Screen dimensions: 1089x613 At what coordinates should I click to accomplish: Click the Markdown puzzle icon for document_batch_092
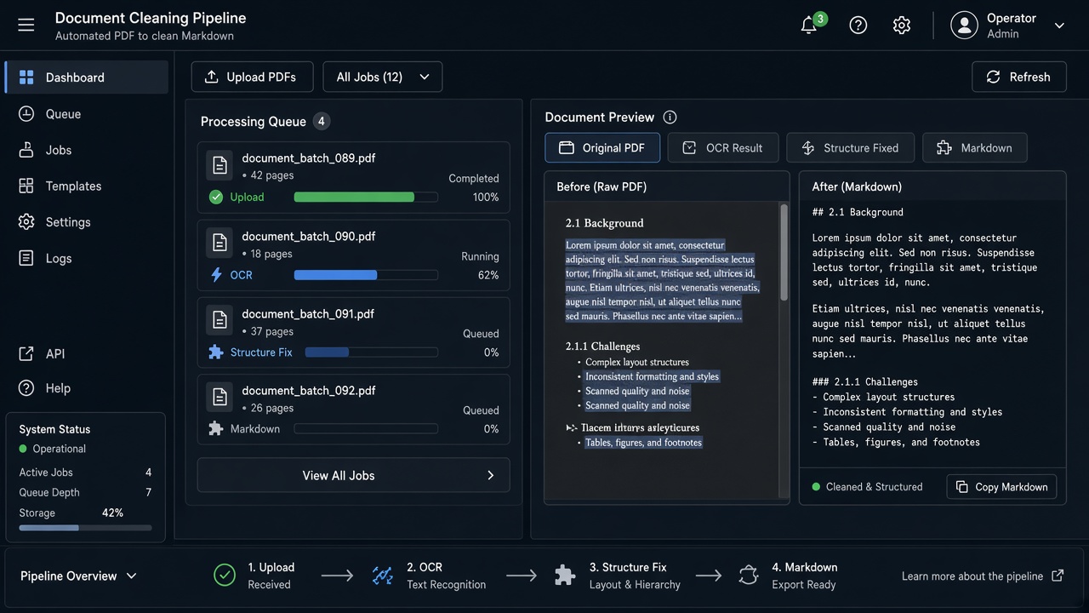click(x=216, y=429)
